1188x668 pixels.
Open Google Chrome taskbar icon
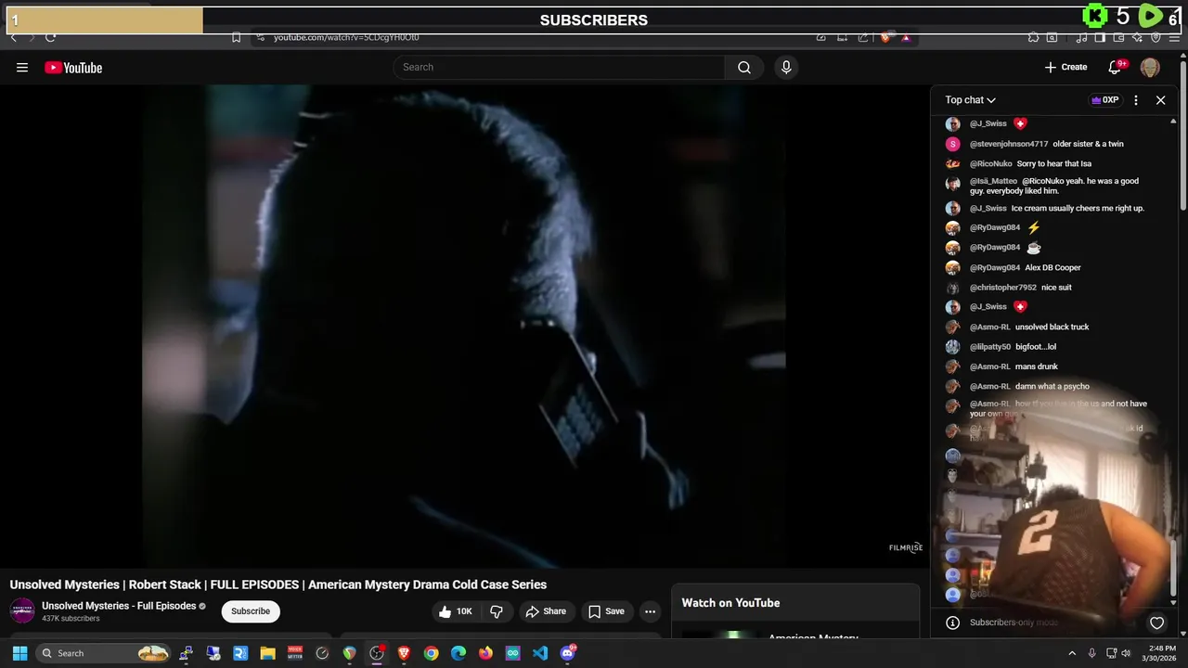[x=432, y=653]
